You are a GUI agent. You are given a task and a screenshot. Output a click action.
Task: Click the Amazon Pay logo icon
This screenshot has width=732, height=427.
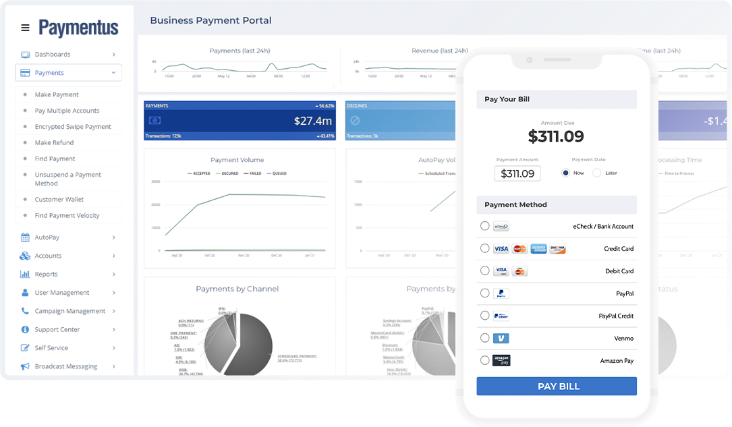point(501,360)
